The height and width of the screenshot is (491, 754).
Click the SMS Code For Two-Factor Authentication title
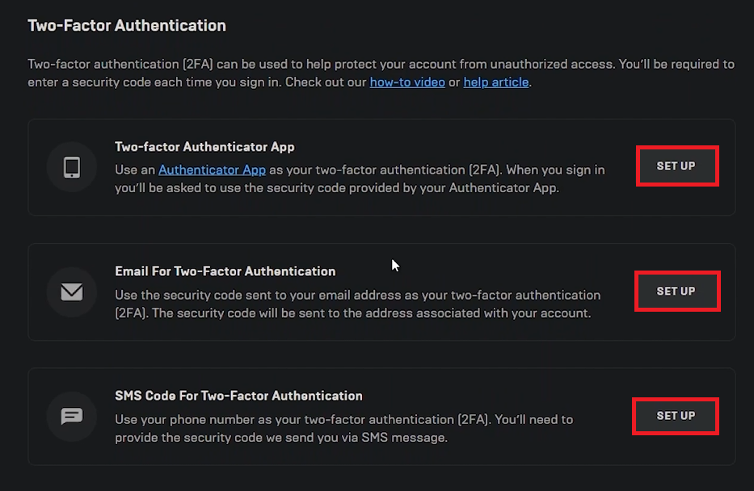click(x=238, y=396)
